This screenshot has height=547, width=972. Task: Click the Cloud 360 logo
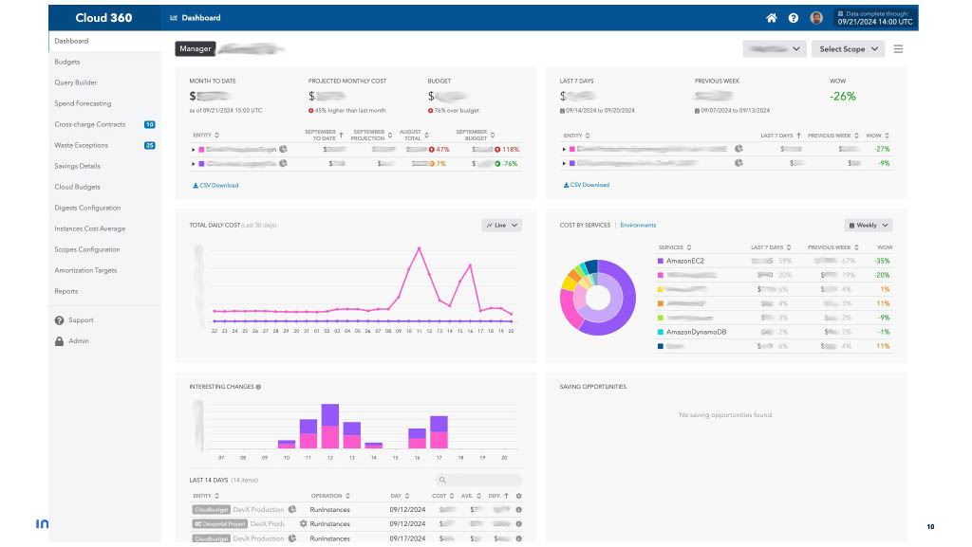point(103,18)
